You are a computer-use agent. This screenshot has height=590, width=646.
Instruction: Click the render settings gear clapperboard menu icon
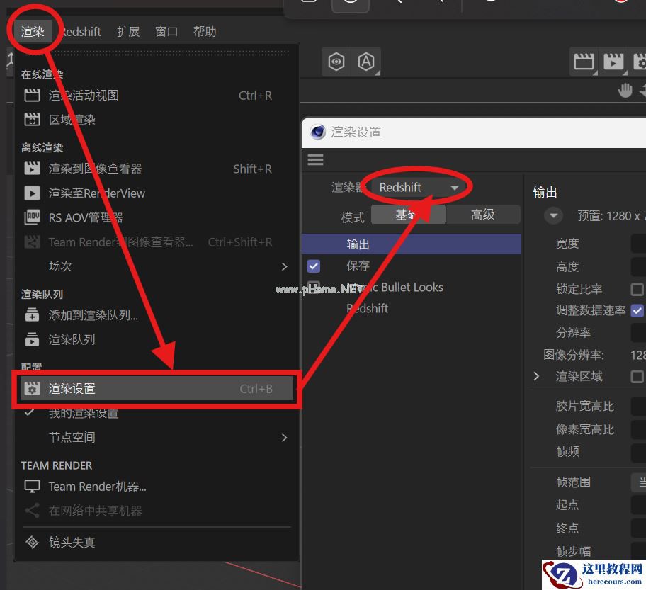32,388
